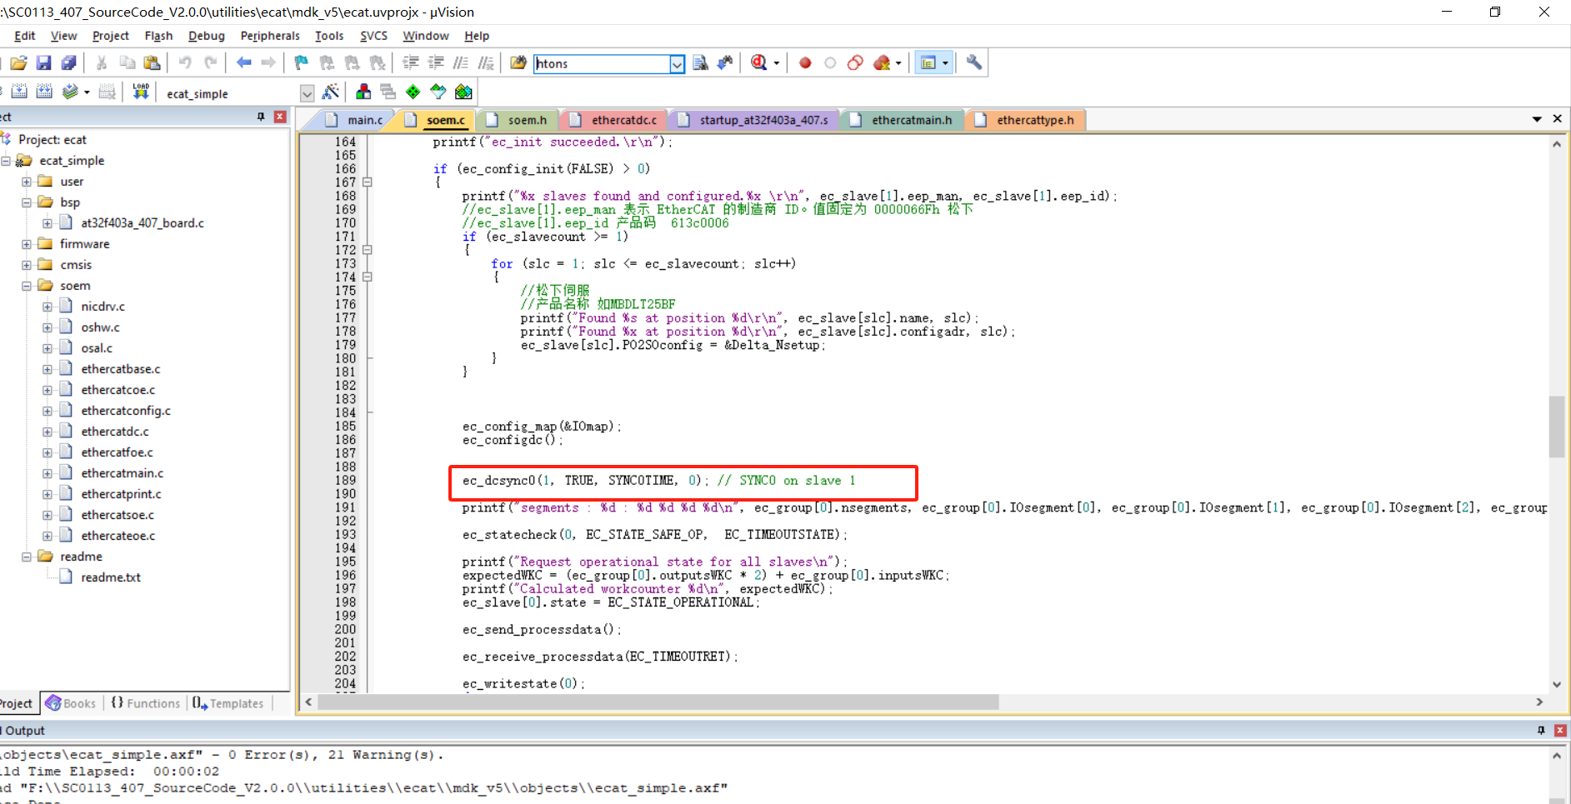Click the editor horizontal scrollbar thumb

click(658, 702)
